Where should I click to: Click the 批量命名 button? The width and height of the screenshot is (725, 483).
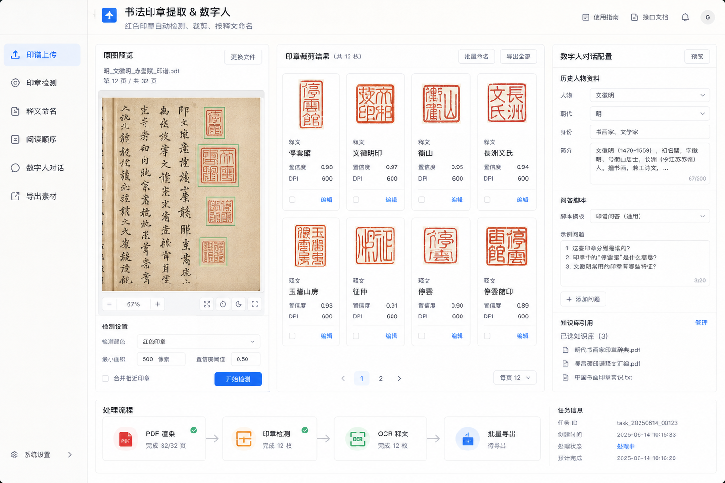pyautogui.click(x=476, y=57)
